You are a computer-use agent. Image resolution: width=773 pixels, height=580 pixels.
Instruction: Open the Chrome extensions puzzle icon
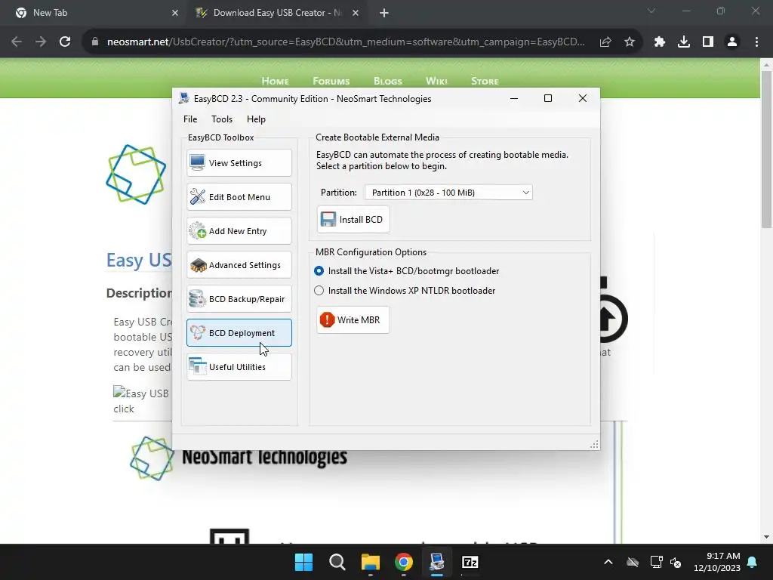coord(660,42)
